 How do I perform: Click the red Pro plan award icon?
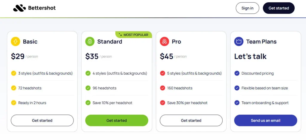tap(164, 42)
